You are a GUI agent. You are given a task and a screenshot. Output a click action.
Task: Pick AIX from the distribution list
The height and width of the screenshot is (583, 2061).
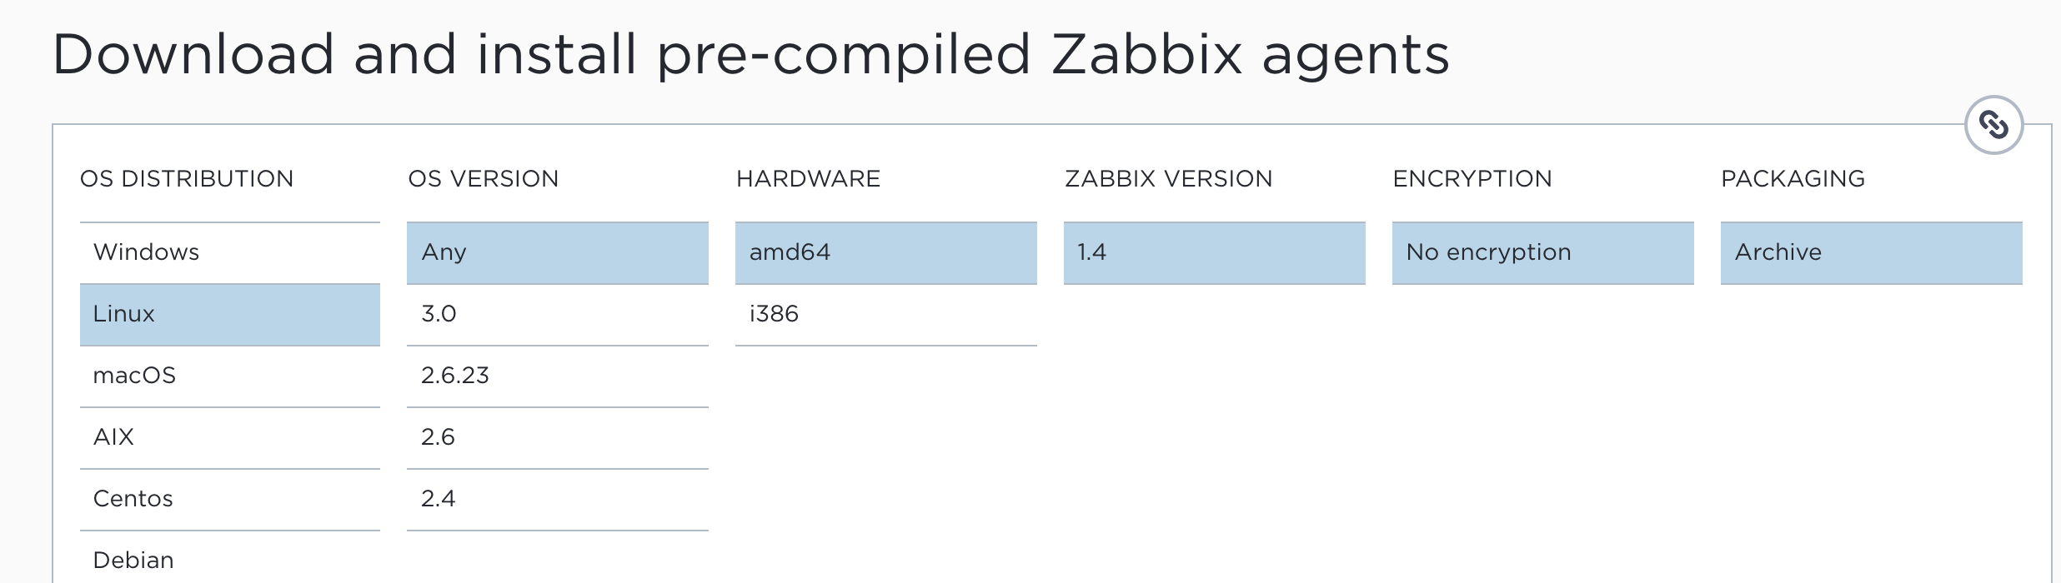[x=230, y=437]
